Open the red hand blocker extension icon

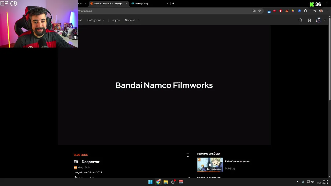(281, 11)
